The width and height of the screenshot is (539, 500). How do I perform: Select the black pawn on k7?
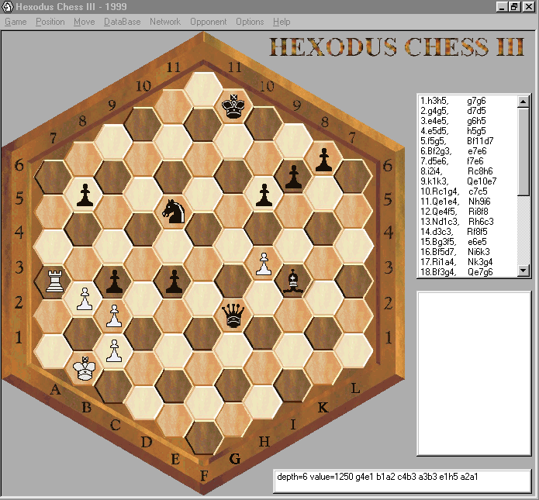coord(323,160)
